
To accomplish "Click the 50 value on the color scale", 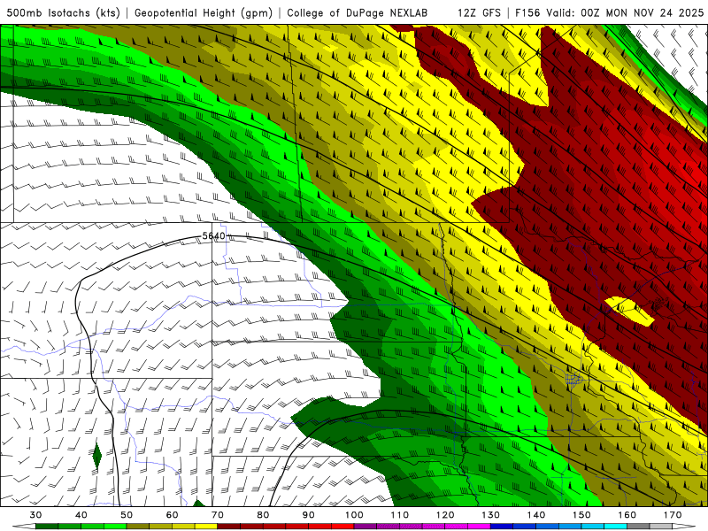I will coord(127,515).
